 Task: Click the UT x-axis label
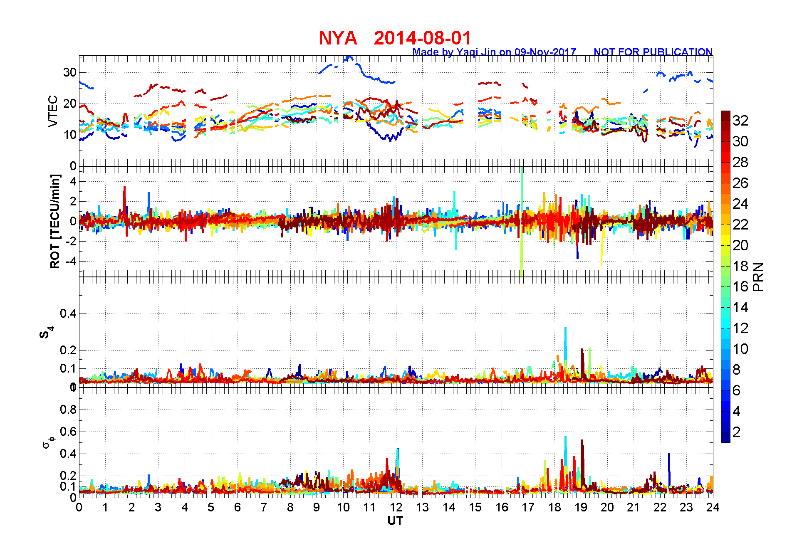pos(395,521)
